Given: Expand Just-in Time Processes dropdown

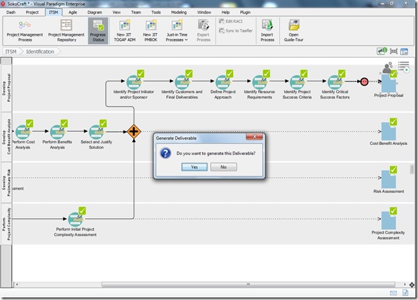Looking at the screenshot, I should (177, 31).
